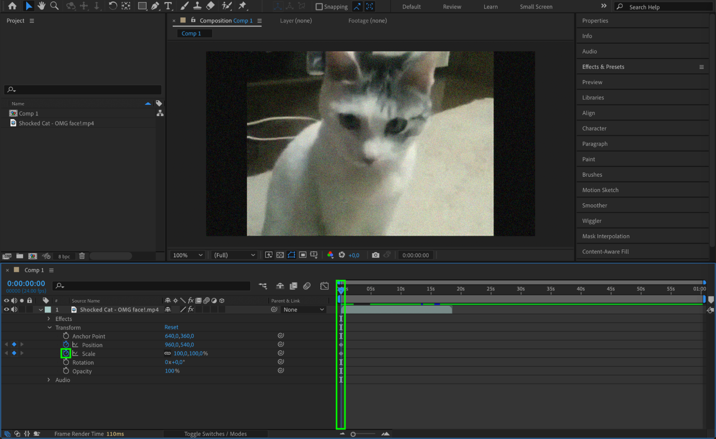
Task: Expand the Effects property group
Action: (x=49, y=319)
